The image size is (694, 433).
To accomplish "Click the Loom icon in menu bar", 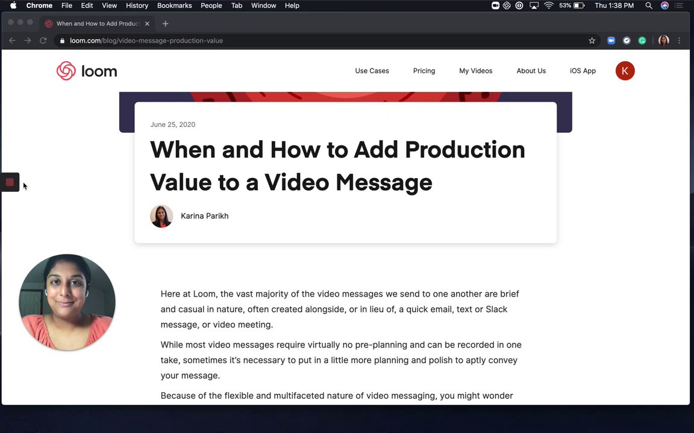I will (x=507, y=5).
